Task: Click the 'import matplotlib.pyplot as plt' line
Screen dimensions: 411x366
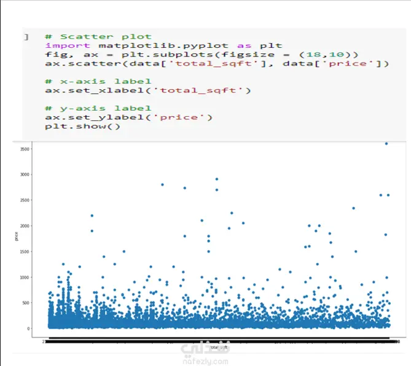Action: click(x=163, y=45)
